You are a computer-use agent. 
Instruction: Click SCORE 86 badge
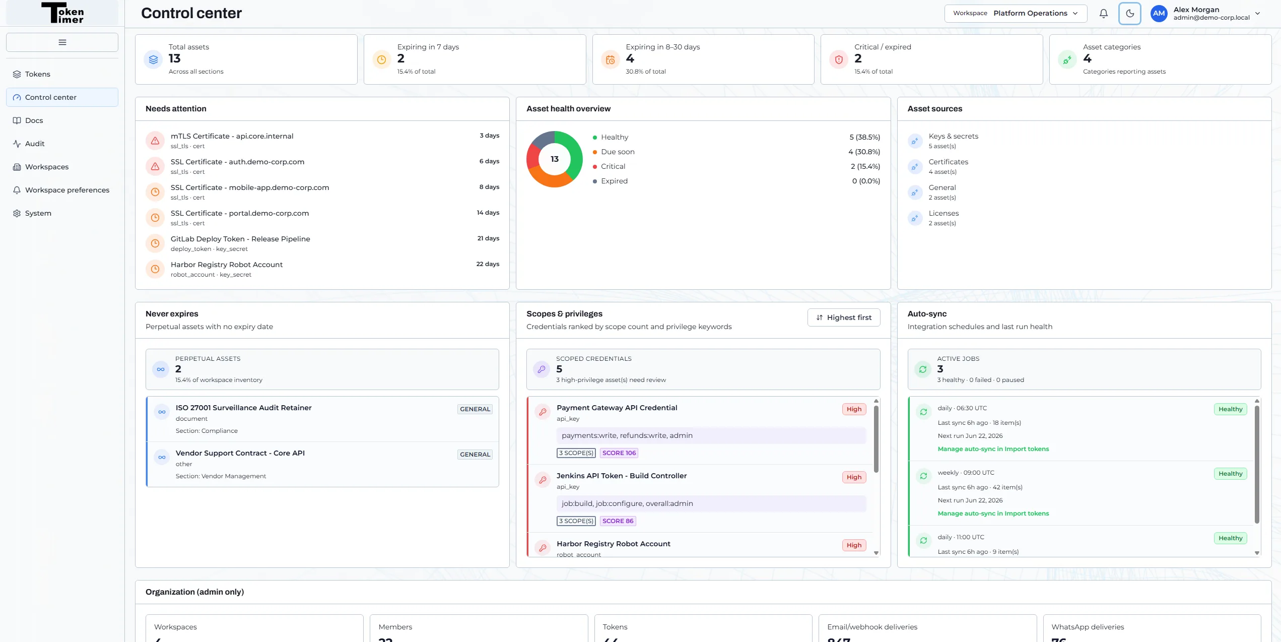pos(618,521)
